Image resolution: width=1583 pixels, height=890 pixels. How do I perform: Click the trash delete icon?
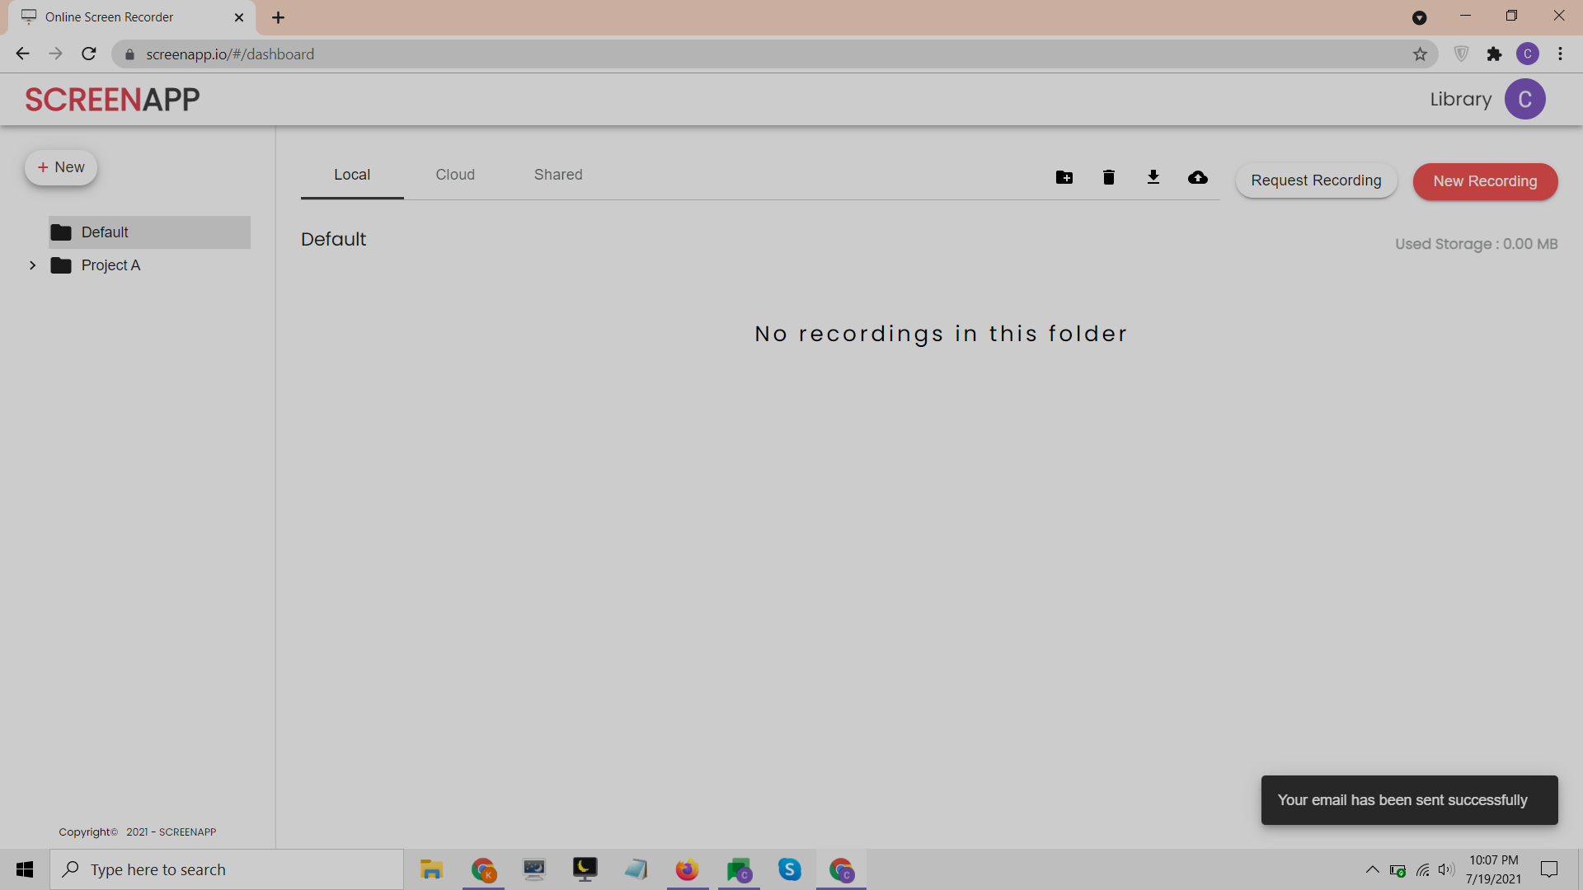pos(1109,177)
